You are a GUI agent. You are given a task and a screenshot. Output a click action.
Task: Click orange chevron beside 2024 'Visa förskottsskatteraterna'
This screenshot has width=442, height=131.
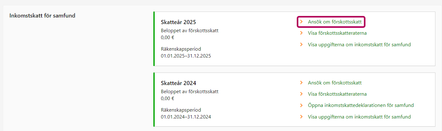pyautogui.click(x=301, y=94)
